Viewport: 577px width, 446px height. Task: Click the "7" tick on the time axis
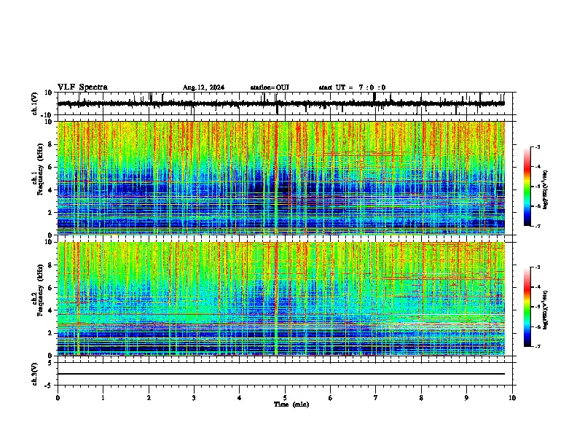[x=376, y=398]
